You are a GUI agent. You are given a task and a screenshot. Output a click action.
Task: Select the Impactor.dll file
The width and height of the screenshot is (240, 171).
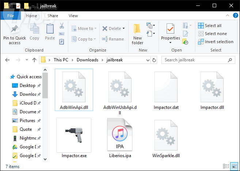(x=212, y=91)
